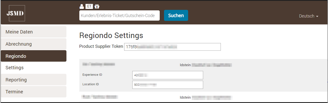Click the Product Supplier Token label

[101, 46]
